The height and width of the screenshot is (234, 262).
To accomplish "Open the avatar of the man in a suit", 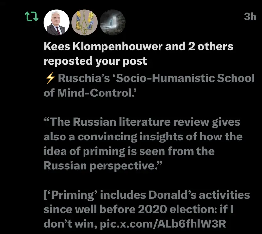I will tap(56, 22).
